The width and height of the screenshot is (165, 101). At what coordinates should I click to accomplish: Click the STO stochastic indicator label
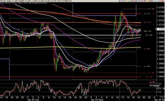[159, 88]
